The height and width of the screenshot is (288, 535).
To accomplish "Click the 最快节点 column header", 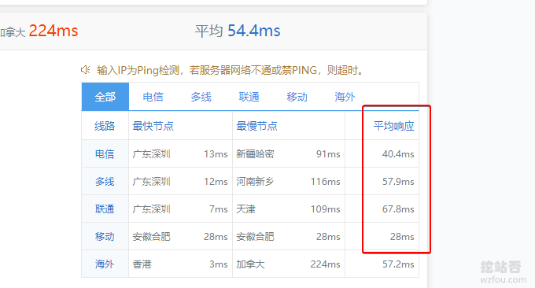I will (x=153, y=126).
